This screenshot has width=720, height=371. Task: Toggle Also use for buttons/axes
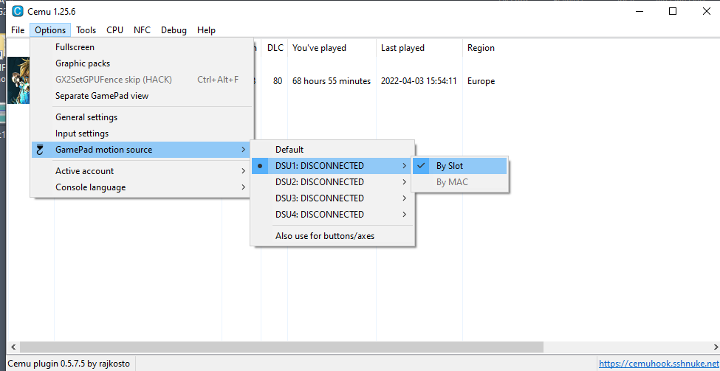coord(332,236)
